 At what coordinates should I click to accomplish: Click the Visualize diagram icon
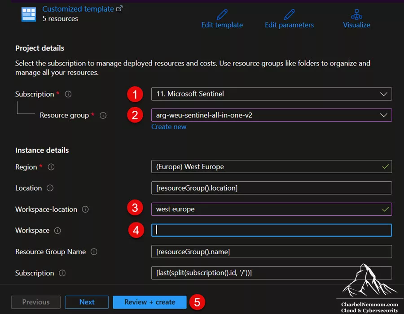click(356, 14)
